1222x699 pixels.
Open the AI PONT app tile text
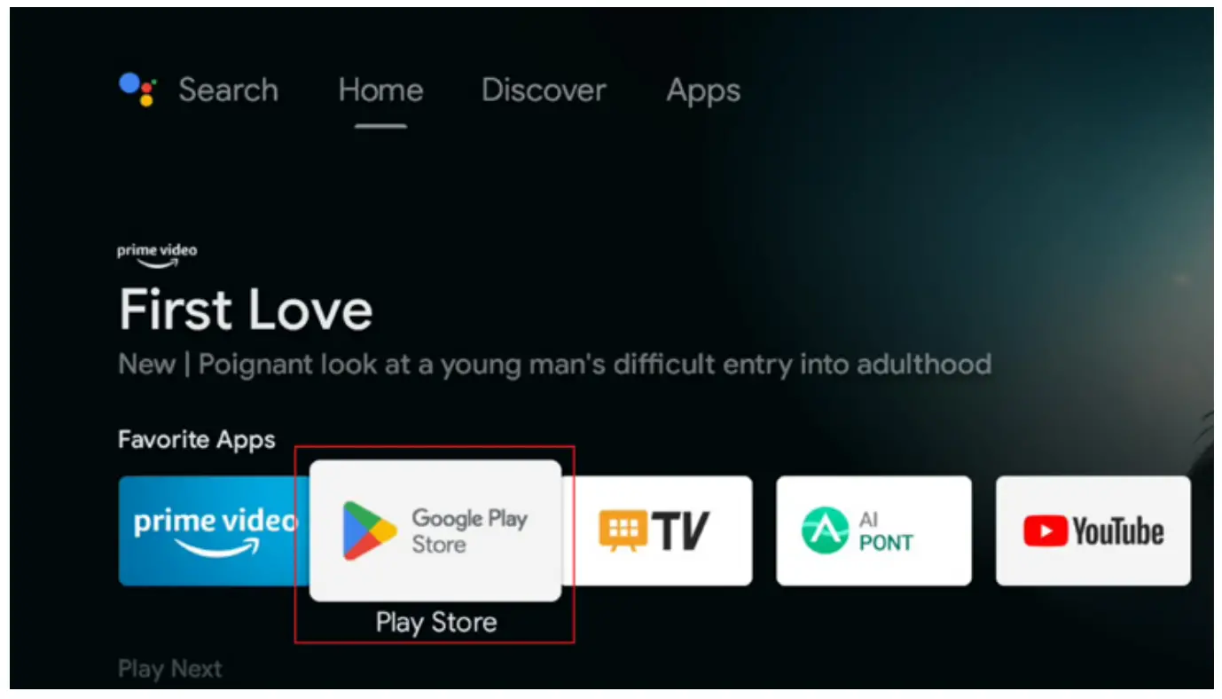885,531
